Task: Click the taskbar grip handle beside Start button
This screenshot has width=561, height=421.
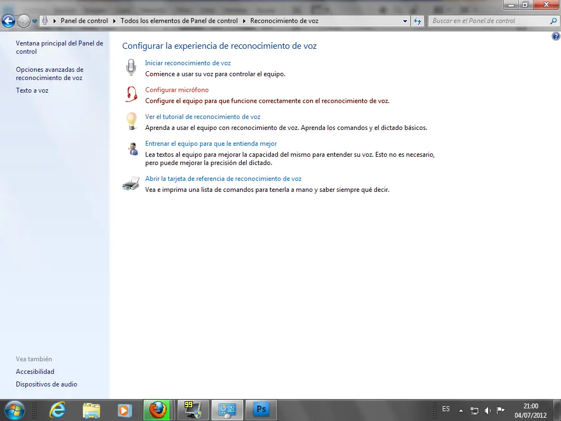Action: [34, 410]
